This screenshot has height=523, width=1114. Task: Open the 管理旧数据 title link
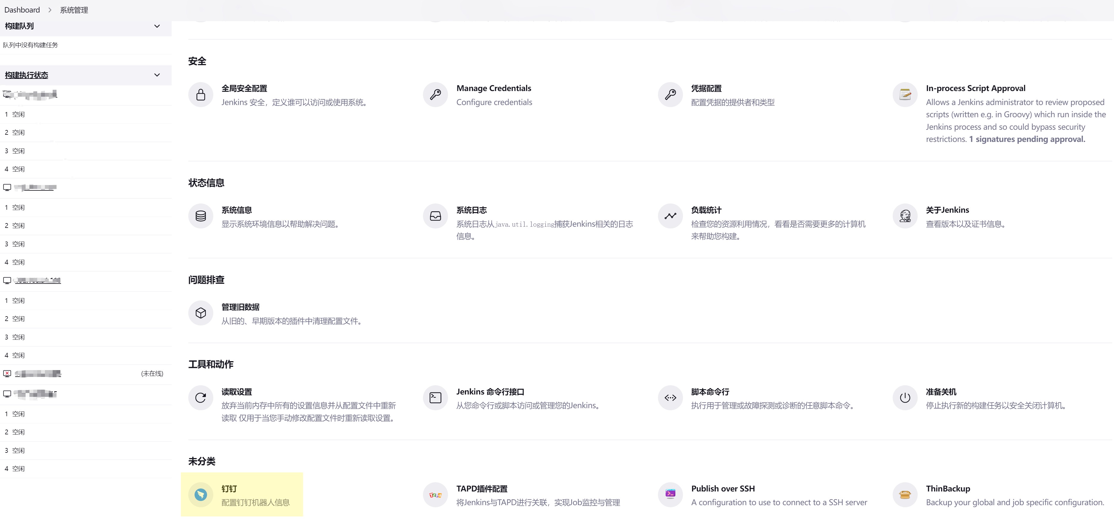click(240, 307)
